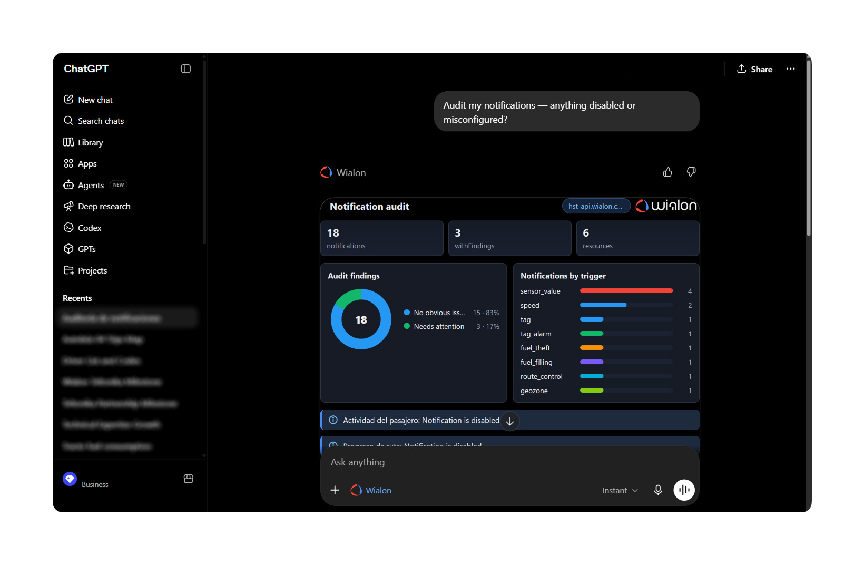Collapse the ChatGPT sidebar
The width and height of the screenshot is (864, 565).
[185, 69]
